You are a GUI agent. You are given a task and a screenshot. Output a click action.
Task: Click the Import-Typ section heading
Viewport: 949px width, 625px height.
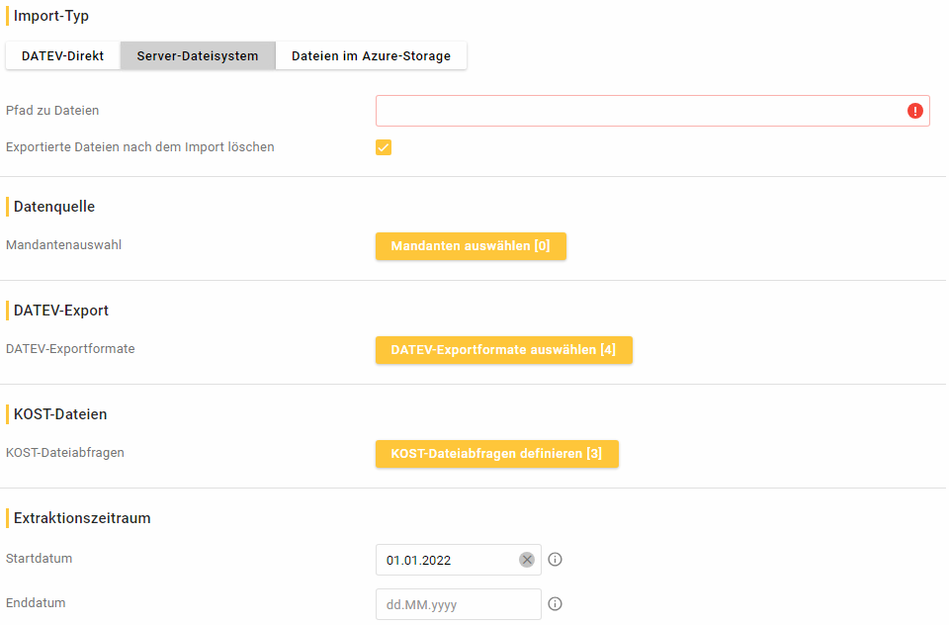coord(51,16)
